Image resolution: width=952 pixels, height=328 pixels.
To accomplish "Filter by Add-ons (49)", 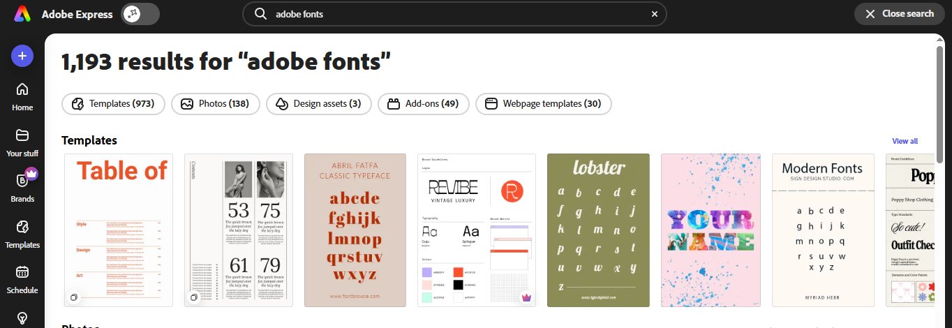I will (x=424, y=104).
